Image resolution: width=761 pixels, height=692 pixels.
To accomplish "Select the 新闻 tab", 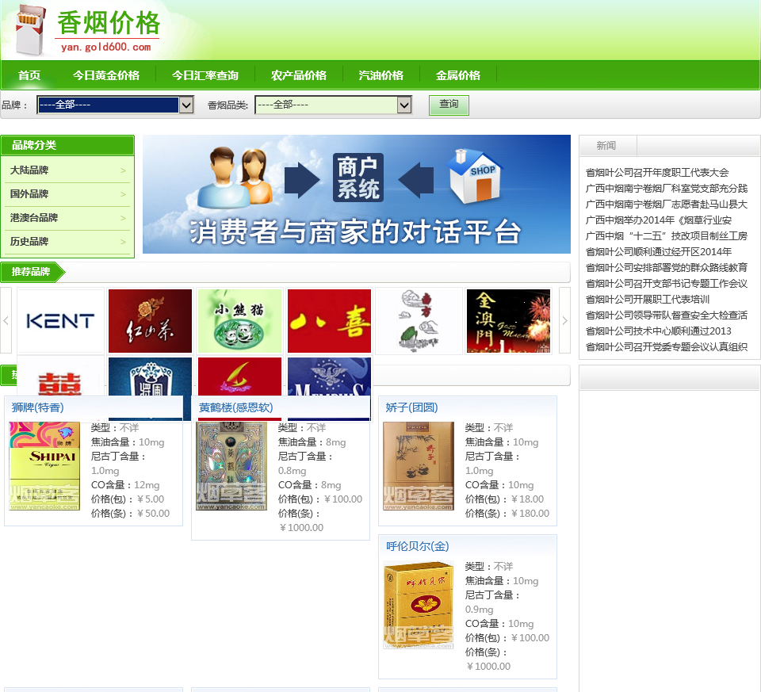I will click(606, 146).
